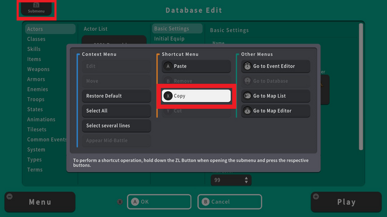Click the minus icon on Menu button
The image size is (387, 217).
click(10, 196)
